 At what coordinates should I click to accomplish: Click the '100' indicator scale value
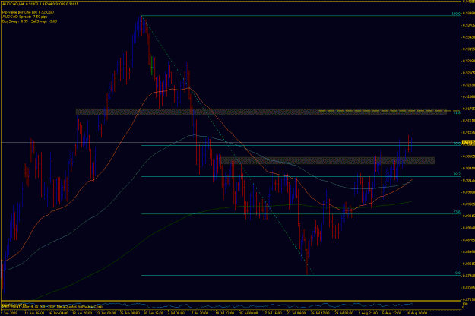464,303
